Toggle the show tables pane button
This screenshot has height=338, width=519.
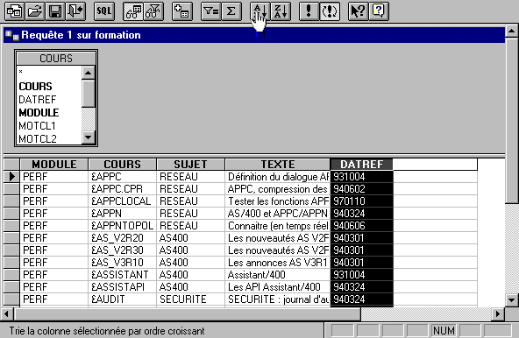click(133, 11)
